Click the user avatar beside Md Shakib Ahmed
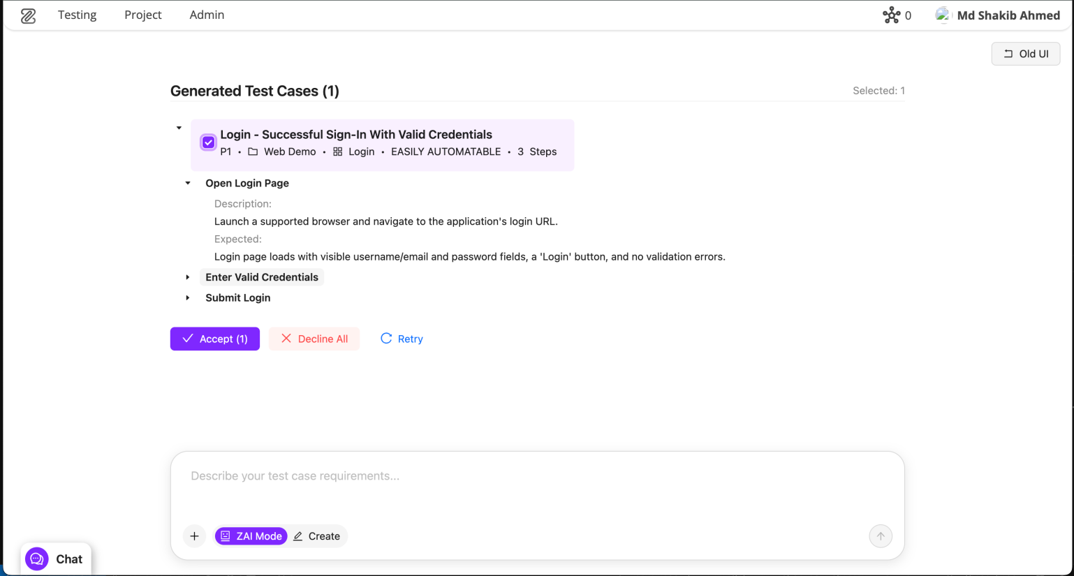Viewport: 1074px width, 576px height. [943, 15]
